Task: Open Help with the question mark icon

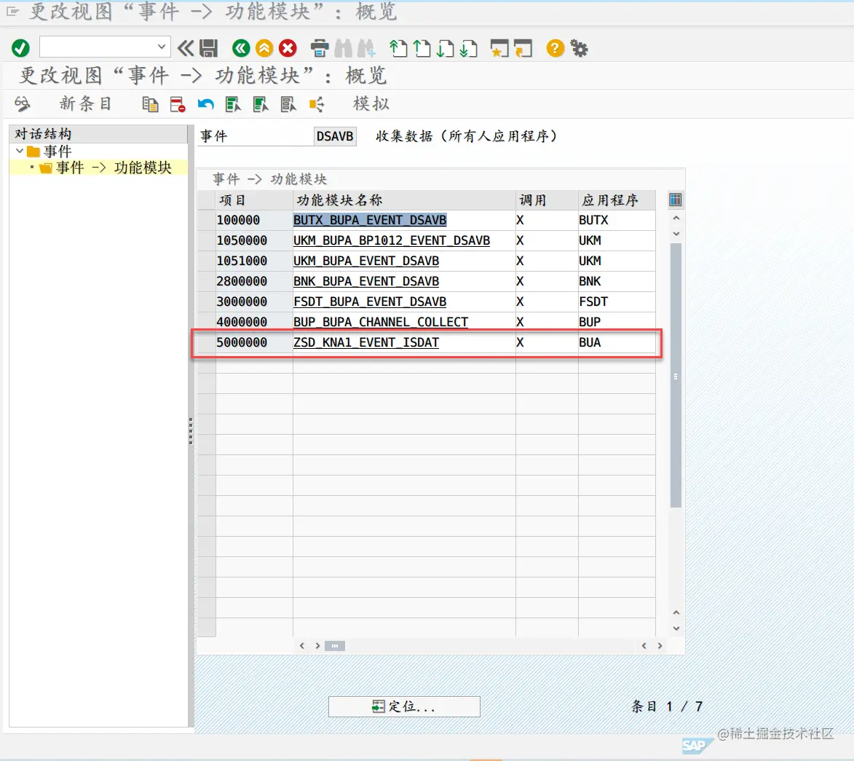Action: (x=555, y=49)
